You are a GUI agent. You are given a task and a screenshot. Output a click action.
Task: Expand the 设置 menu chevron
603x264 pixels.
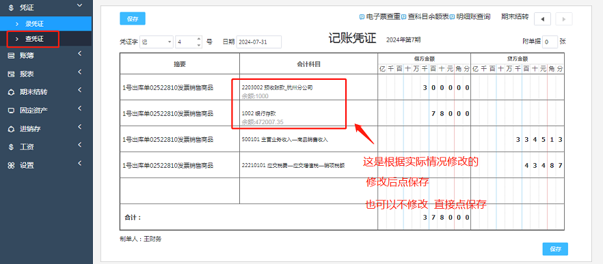click(79, 164)
